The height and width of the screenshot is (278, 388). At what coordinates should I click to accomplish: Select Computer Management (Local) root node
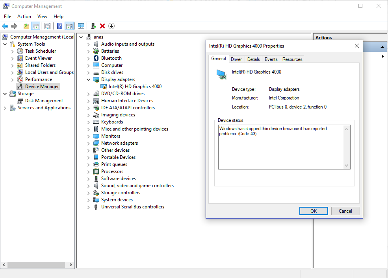click(42, 37)
